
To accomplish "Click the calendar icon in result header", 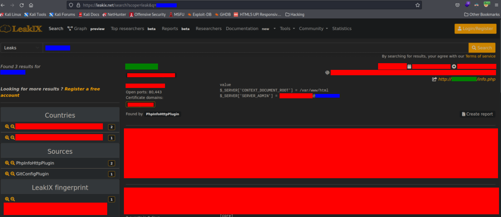I will (409, 67).
